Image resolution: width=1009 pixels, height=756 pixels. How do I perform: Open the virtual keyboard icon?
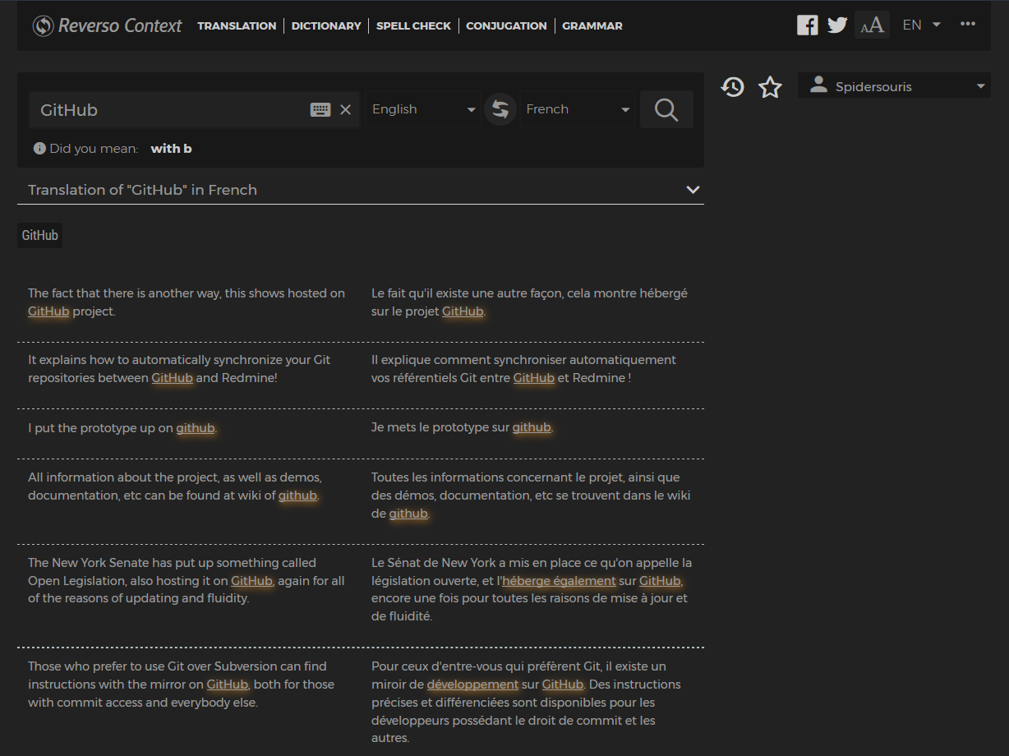point(320,110)
